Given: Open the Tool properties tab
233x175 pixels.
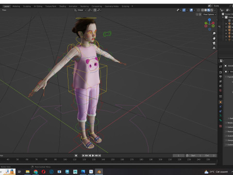Looking at the screenshot, I should (x=220, y=67).
